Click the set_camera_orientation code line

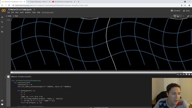44,87
